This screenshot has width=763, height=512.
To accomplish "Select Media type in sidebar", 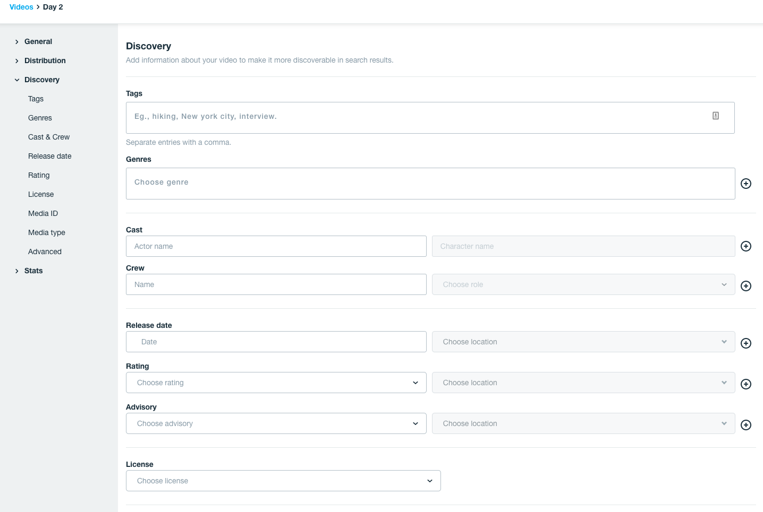I will click(47, 232).
